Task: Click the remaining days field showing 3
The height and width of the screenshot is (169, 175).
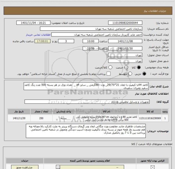Action: (66, 41)
